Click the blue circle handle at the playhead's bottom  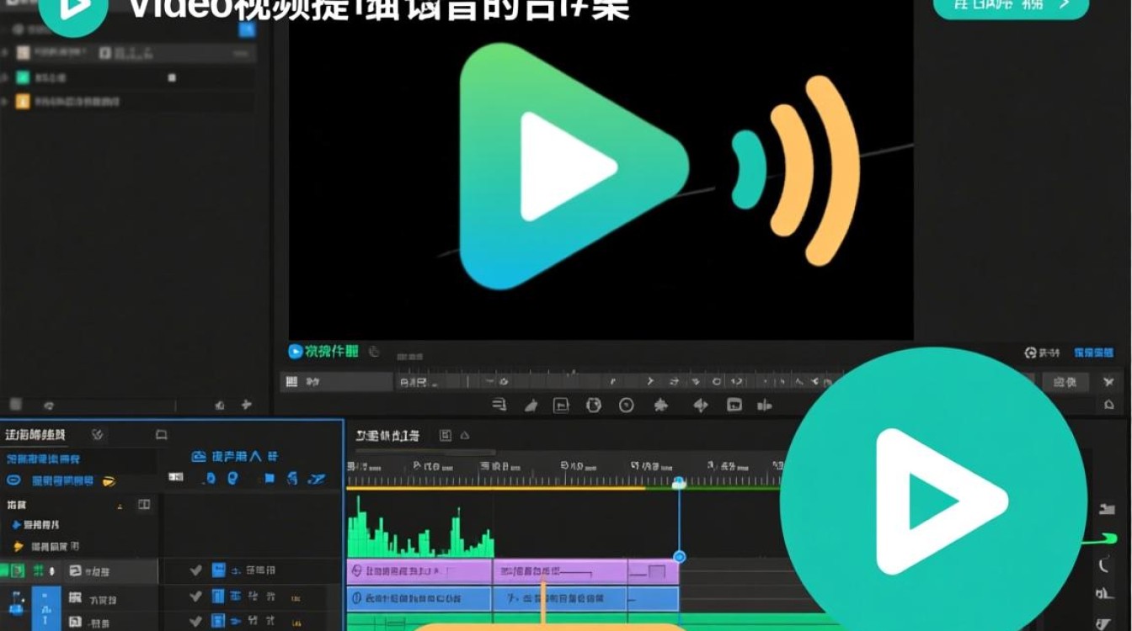[x=680, y=557]
